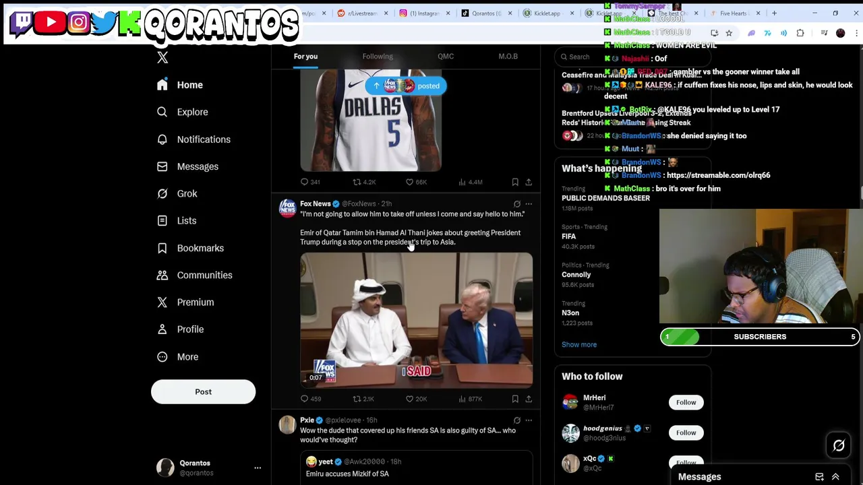This screenshot has width=863, height=485.
Task: Switch to the Instagram browser tab
Action: tap(425, 13)
